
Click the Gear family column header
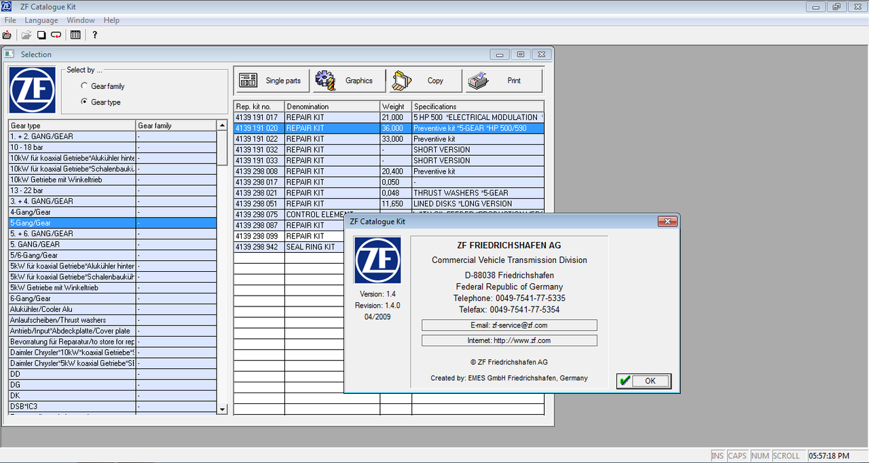tap(177, 125)
